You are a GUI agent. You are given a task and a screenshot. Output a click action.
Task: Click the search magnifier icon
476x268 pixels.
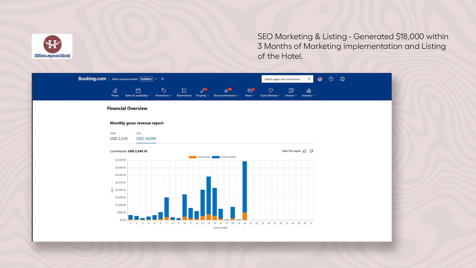pyautogui.click(x=309, y=79)
